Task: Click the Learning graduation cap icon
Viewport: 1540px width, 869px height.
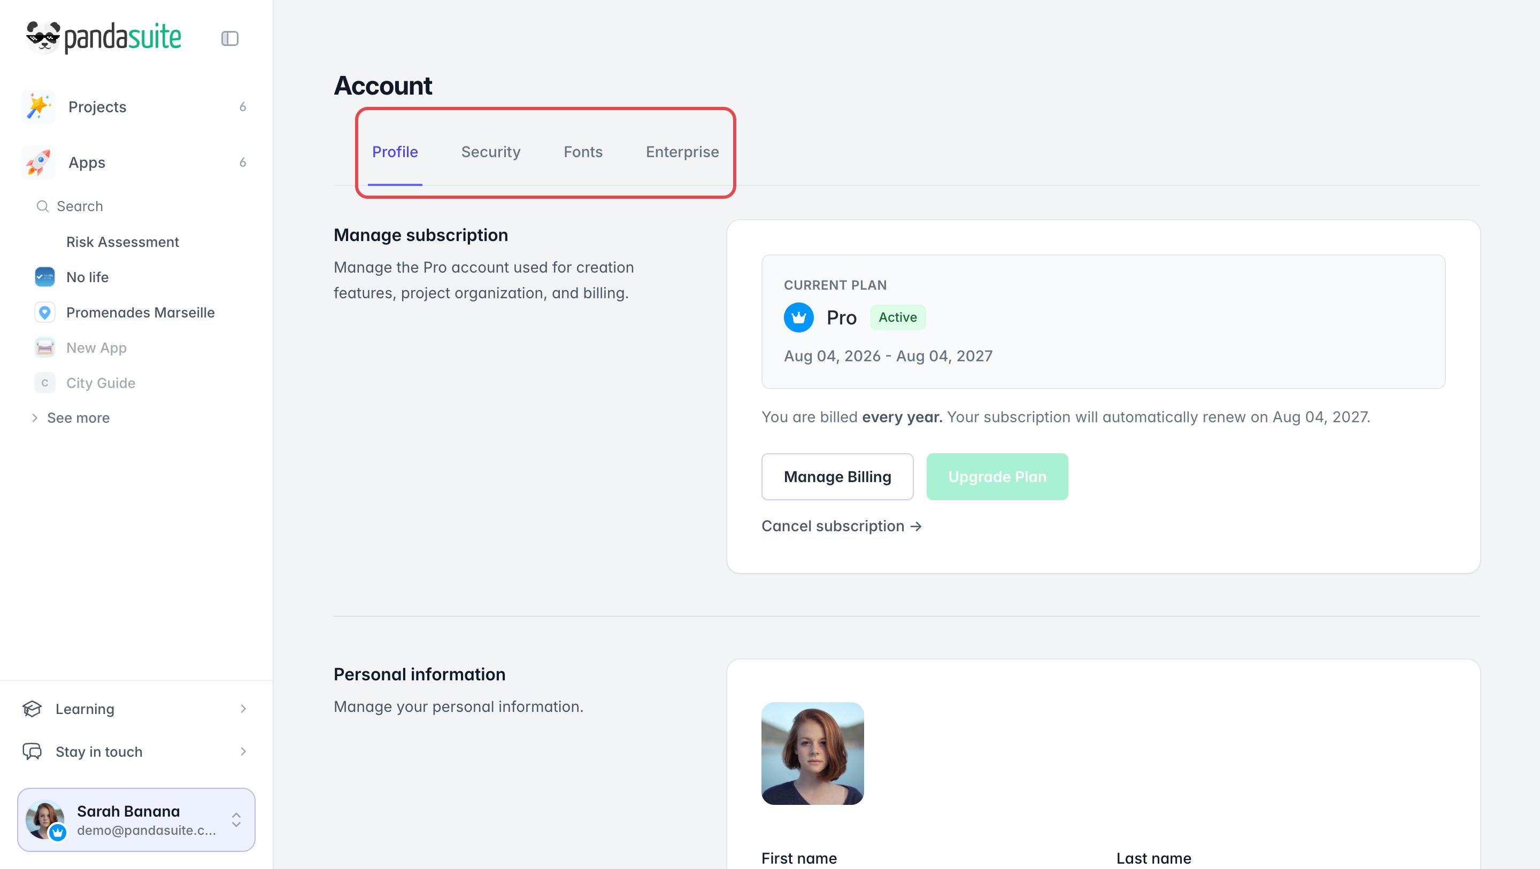Action: pos(32,709)
